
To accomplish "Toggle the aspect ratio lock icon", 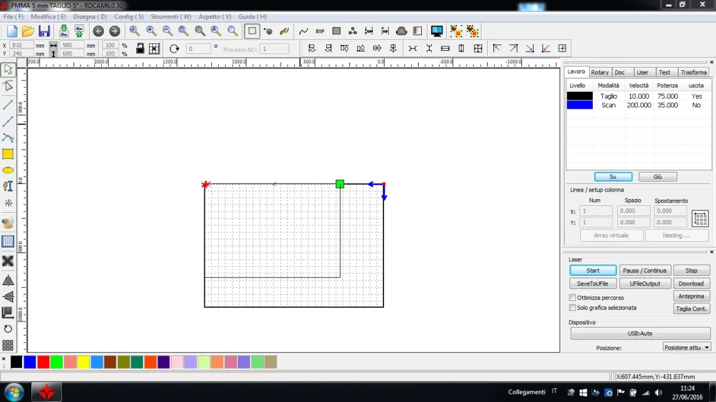I will coord(140,48).
